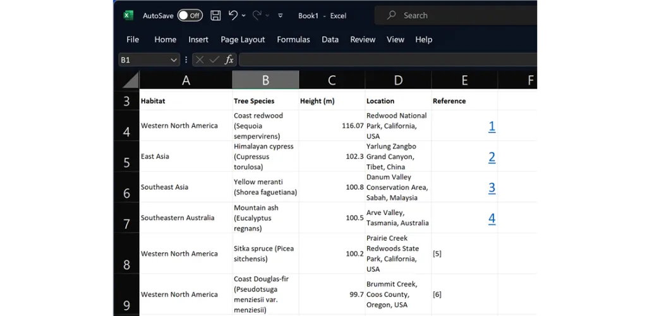Image resolution: width=659 pixels, height=316 pixels.
Task: Click the formula bar Cancel X icon
Action: (x=200, y=59)
